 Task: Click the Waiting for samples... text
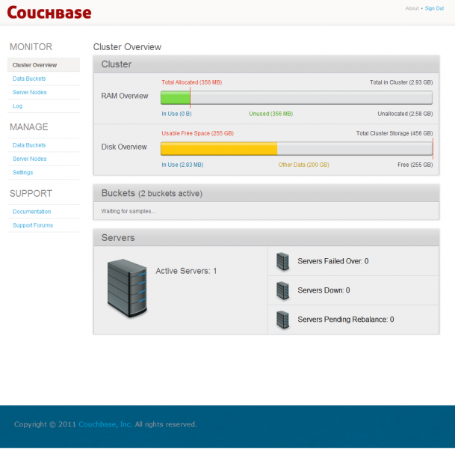pos(129,211)
